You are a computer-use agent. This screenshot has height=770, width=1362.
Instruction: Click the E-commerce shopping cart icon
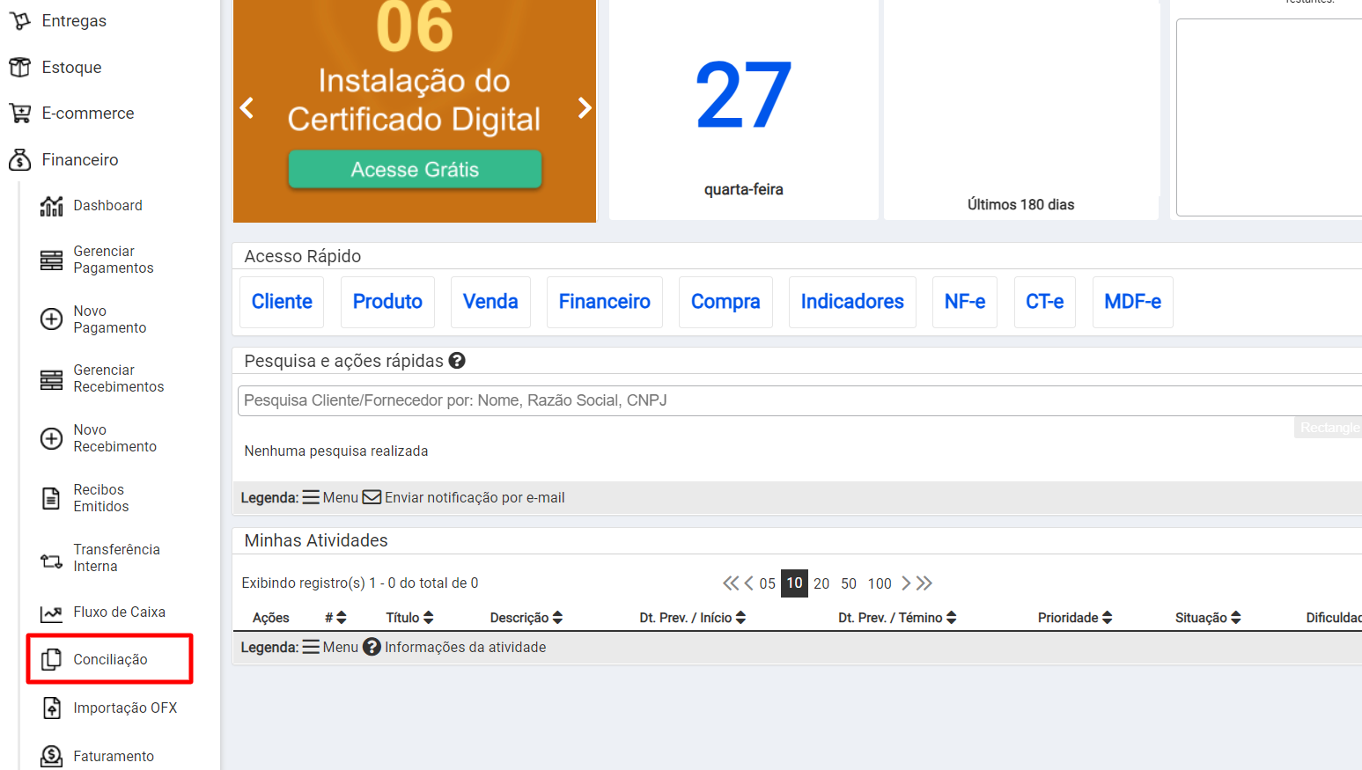click(19, 113)
